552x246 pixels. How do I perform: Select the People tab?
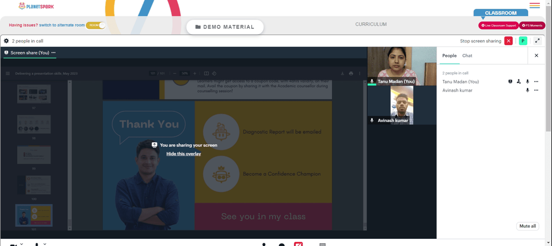[449, 56]
